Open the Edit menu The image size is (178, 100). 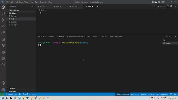pyautogui.click(x=12, y=2)
